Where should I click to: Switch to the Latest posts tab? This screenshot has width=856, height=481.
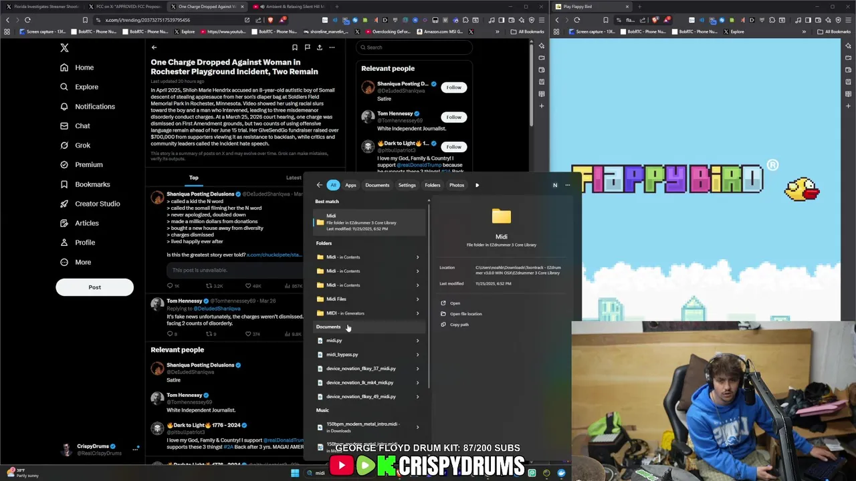click(x=294, y=178)
